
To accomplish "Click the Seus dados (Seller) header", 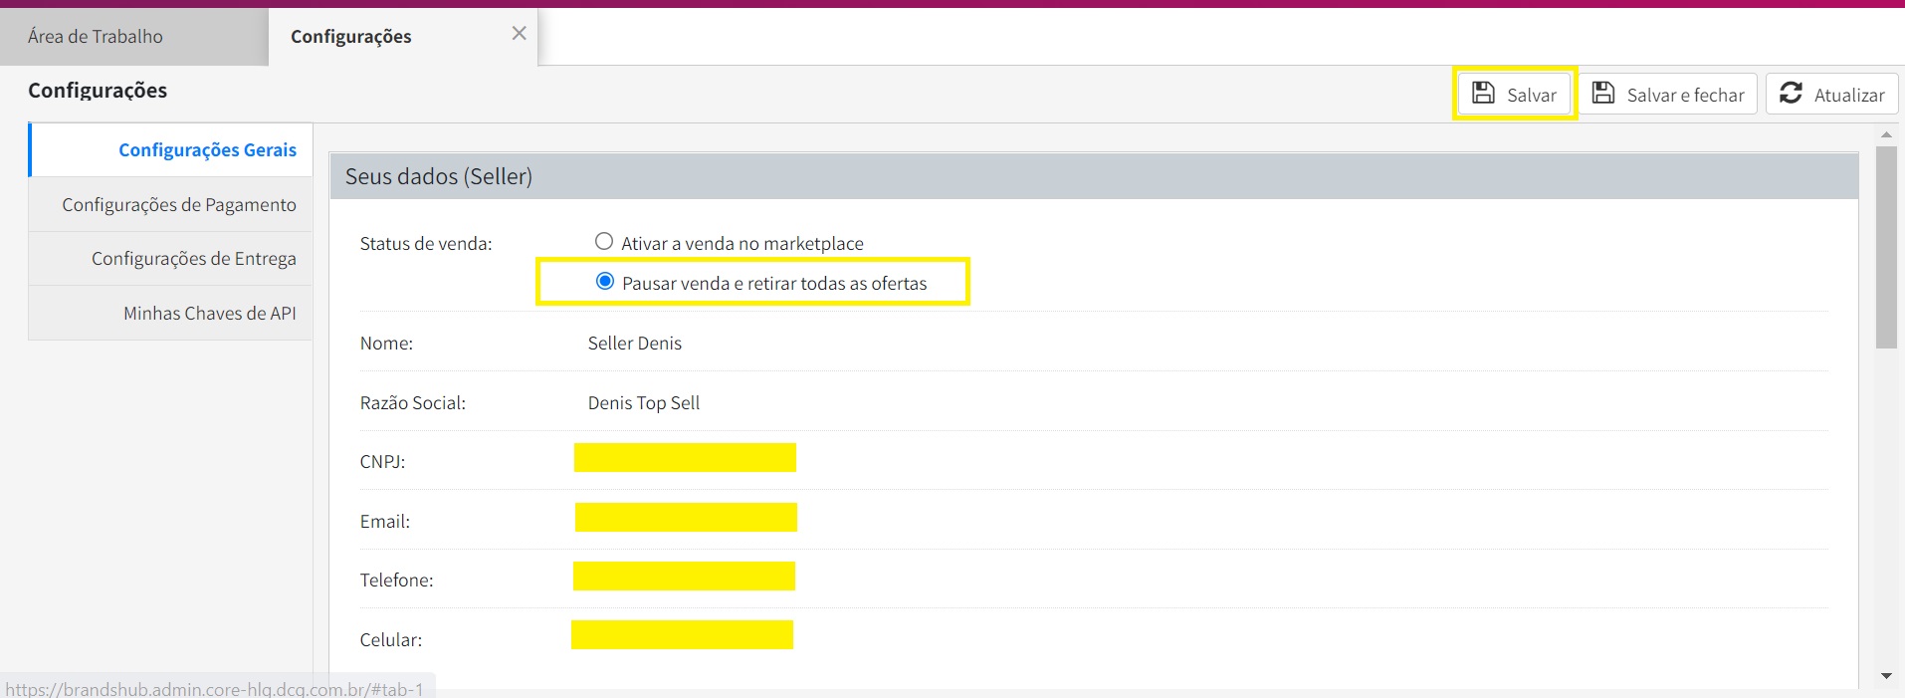I will coord(1094,176).
